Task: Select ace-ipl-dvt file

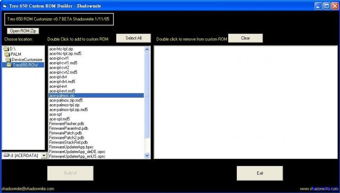Action: point(58,77)
